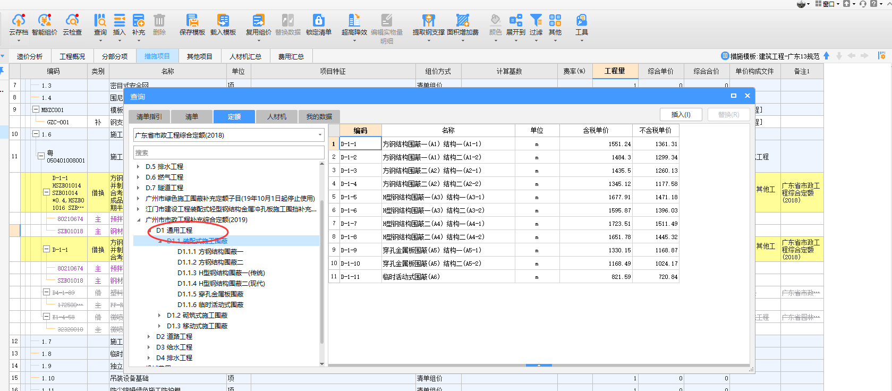Viewport: 892px width, 391px height.
Task: Click the 删除 delete toolbar icon
Action: pos(159,25)
